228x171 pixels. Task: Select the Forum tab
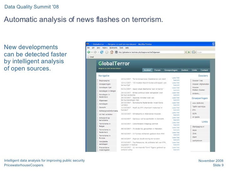pos(157,70)
